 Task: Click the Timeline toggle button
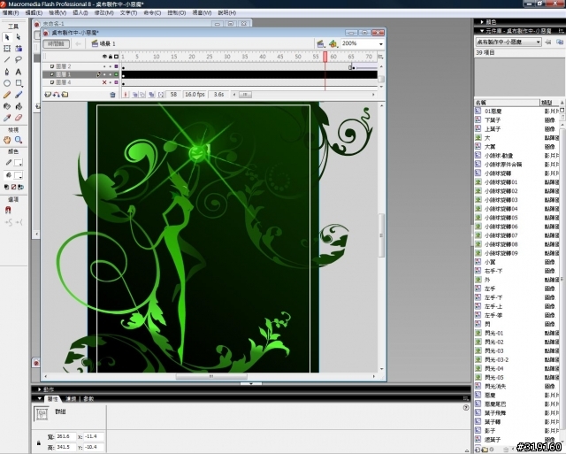point(56,43)
